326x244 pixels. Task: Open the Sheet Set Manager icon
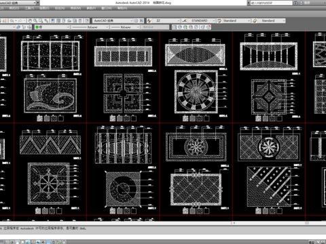69,21
